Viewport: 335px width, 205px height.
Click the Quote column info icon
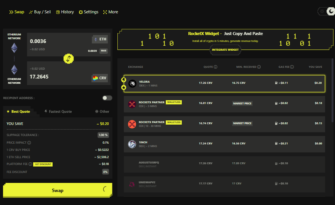tap(216, 67)
